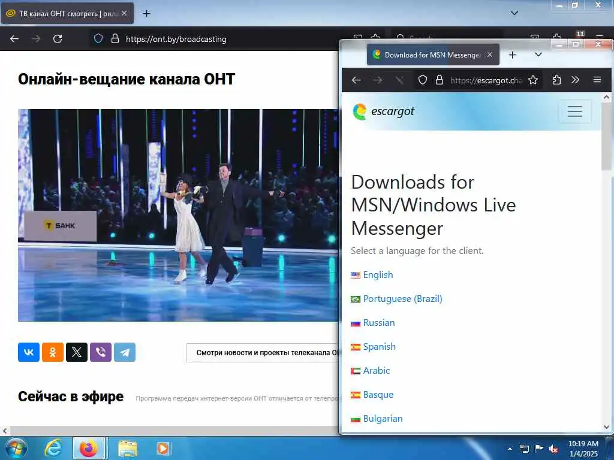Show hidden system tray icons

[510, 449]
